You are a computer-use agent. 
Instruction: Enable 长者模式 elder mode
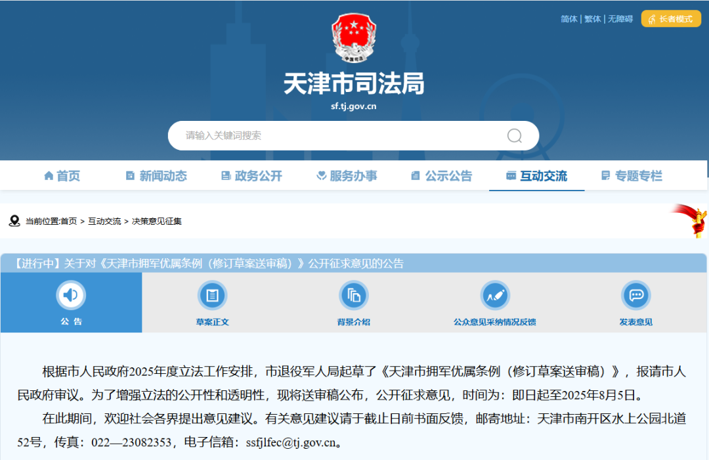click(670, 19)
